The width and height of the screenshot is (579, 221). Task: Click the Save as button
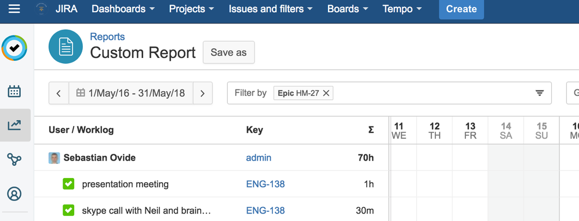228,52
